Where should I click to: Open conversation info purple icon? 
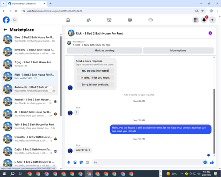pyautogui.click(x=210, y=33)
